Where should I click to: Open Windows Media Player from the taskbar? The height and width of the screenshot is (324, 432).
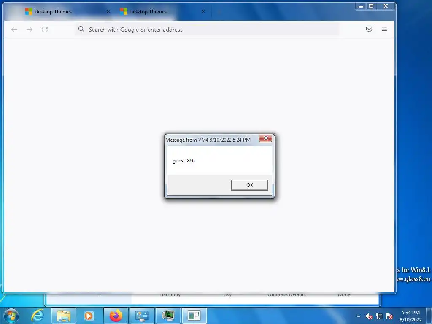click(89, 316)
